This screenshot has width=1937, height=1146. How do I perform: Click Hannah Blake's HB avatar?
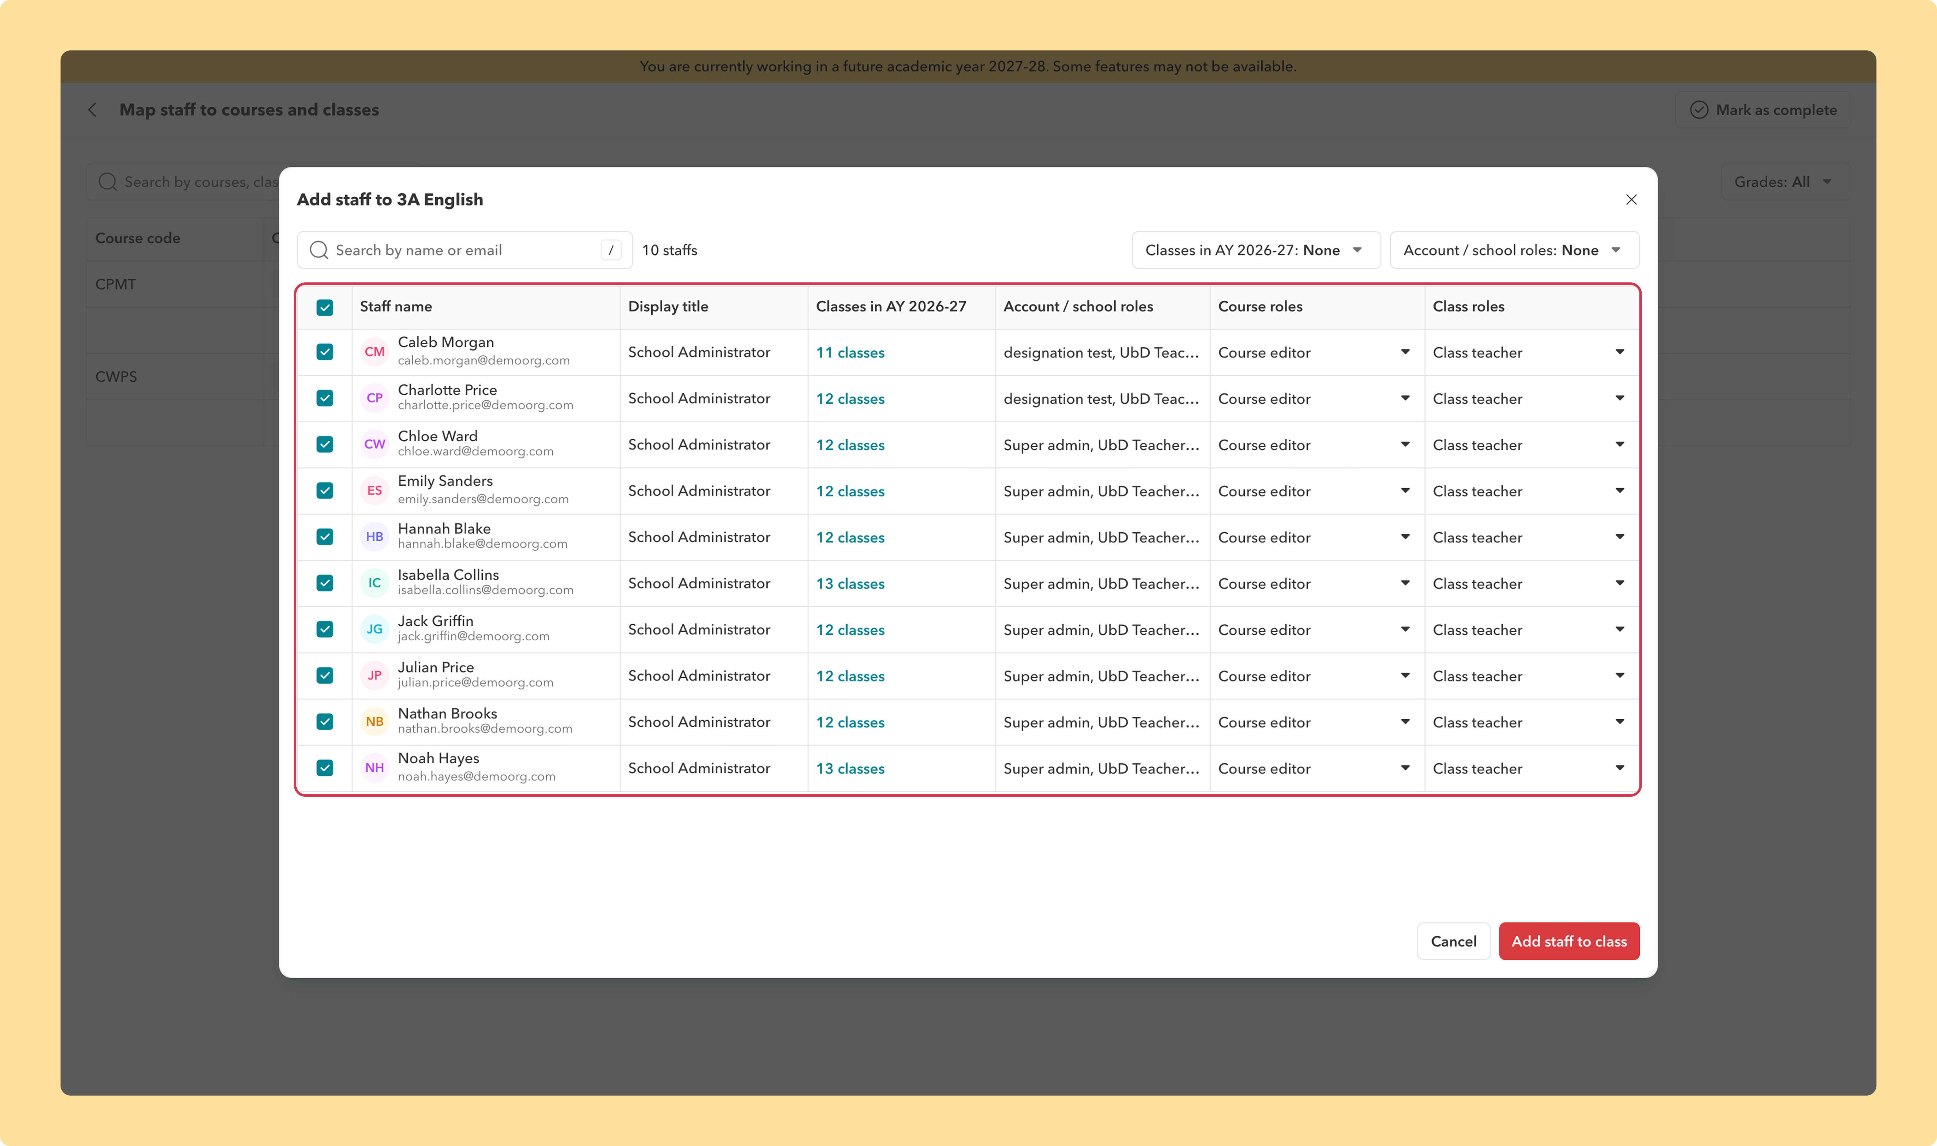coord(375,537)
